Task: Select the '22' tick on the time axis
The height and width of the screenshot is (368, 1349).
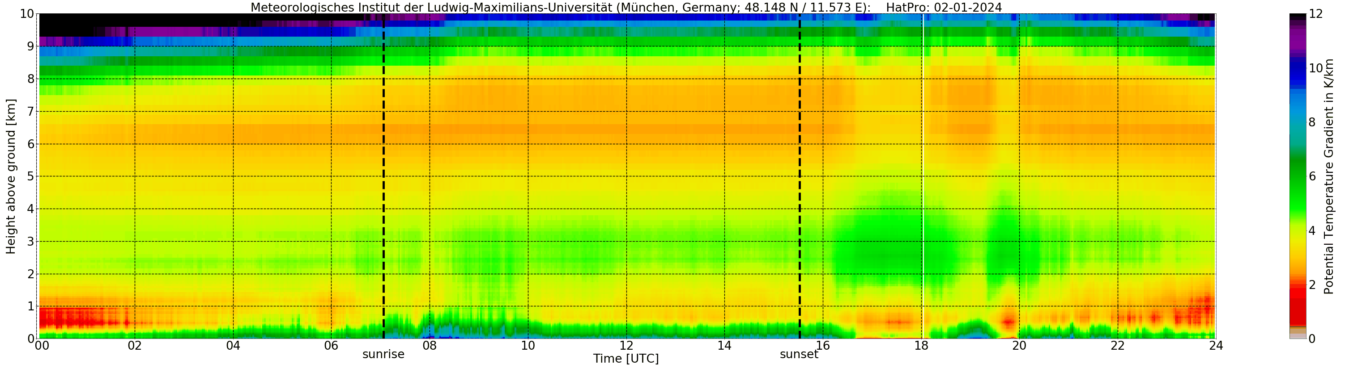Action: click(1118, 346)
